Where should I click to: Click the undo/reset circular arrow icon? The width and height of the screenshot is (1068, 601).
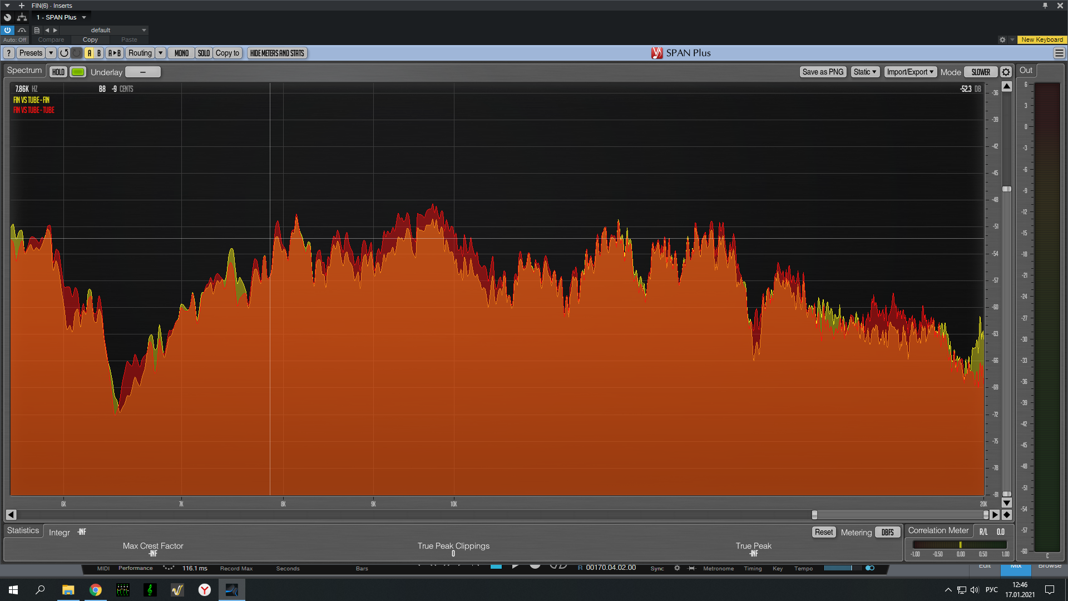pos(64,53)
